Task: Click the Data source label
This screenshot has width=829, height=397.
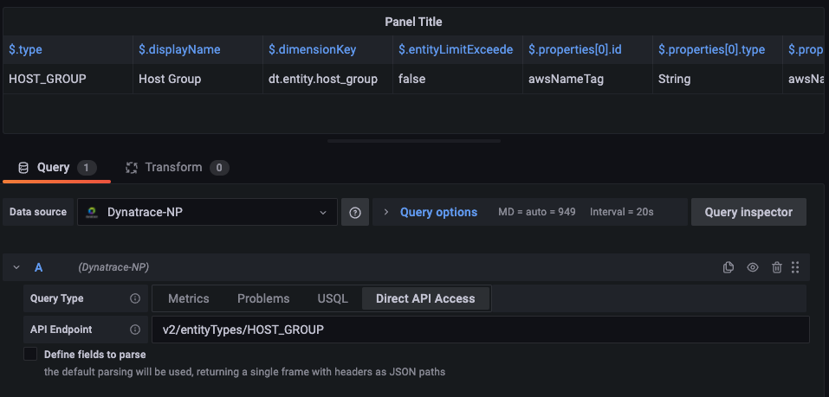Action: [x=38, y=212]
